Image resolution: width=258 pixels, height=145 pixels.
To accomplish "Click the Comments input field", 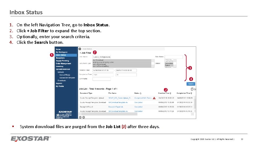I will coord(102,79).
